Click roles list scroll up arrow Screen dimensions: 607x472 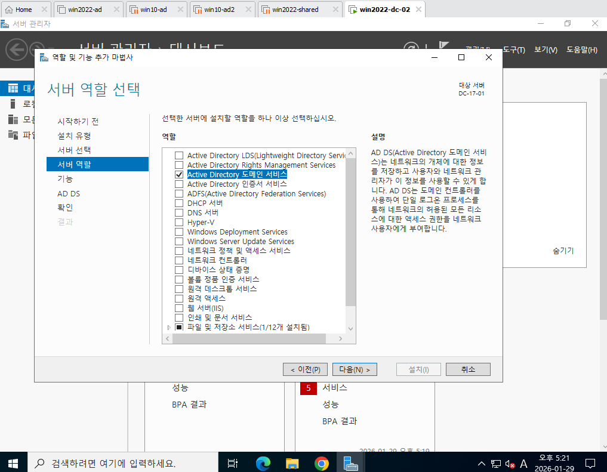point(351,153)
